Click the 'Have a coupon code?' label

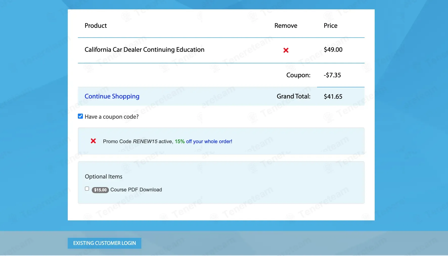111,117
